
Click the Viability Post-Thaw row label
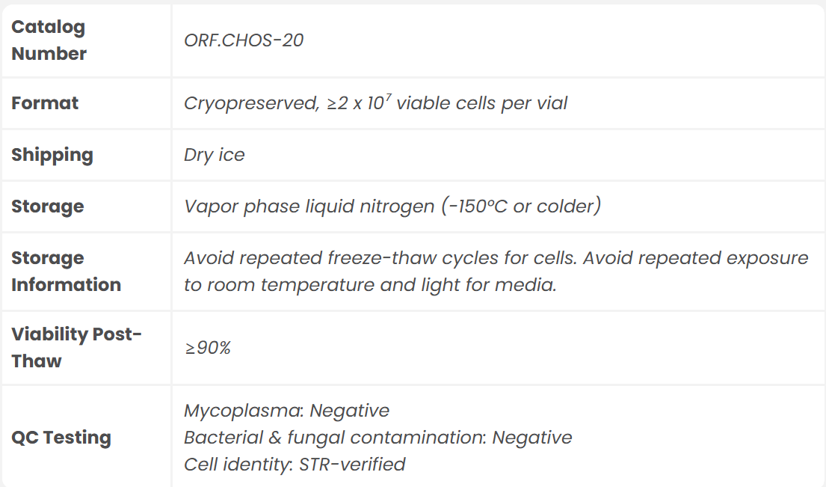(76, 347)
